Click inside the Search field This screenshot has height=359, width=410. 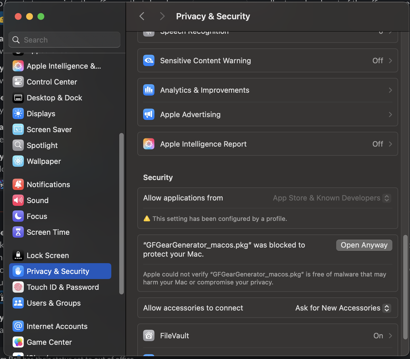point(64,40)
